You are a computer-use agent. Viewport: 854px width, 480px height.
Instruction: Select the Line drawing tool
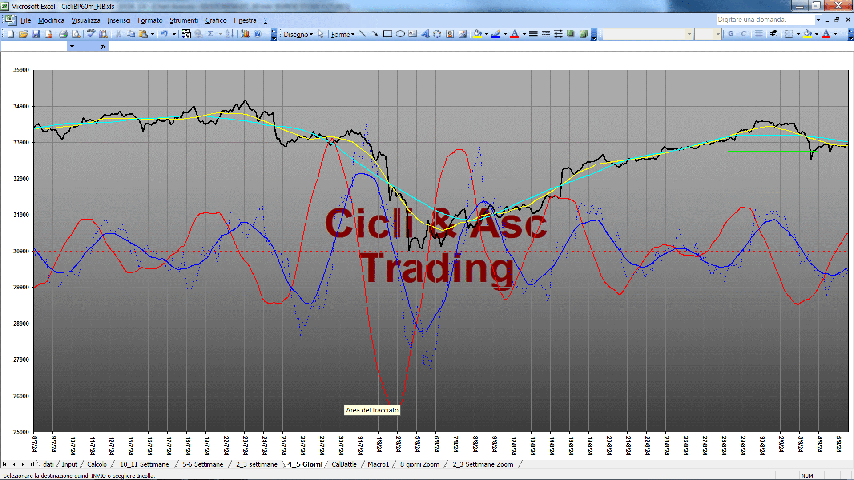click(363, 34)
